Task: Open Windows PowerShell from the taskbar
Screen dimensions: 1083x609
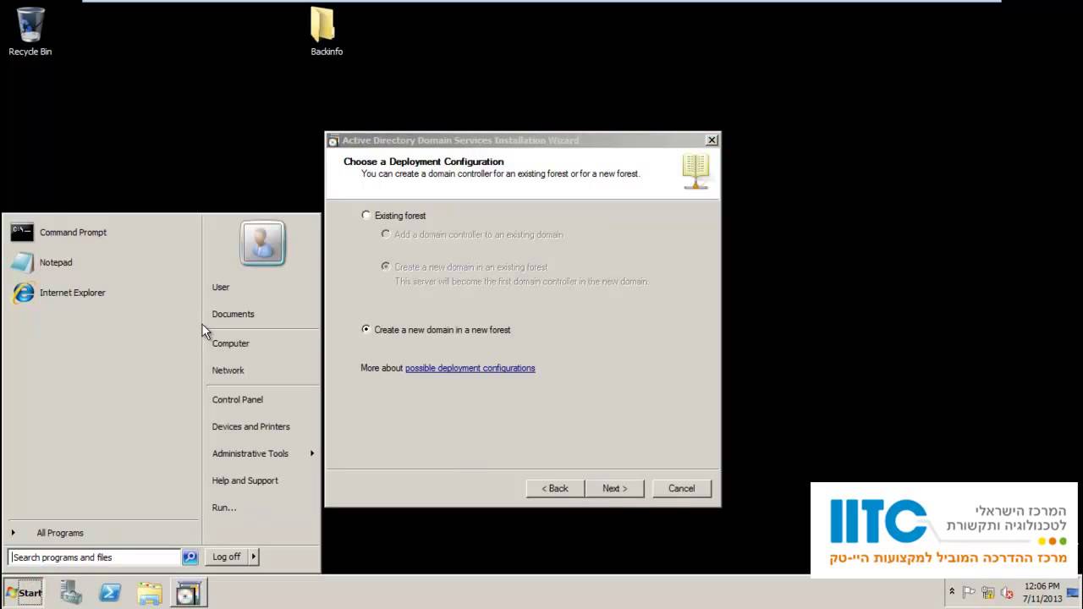Action: pyautogui.click(x=110, y=593)
